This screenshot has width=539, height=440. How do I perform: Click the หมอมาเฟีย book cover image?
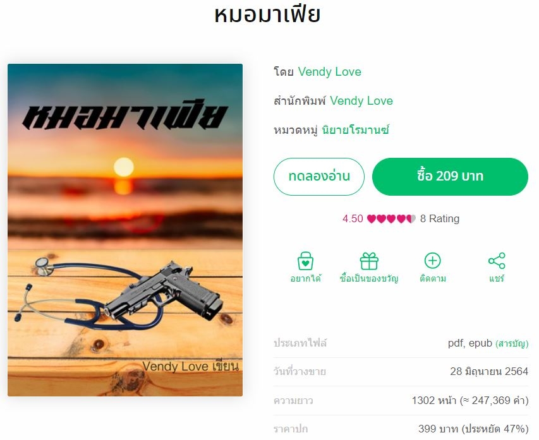pos(125,230)
